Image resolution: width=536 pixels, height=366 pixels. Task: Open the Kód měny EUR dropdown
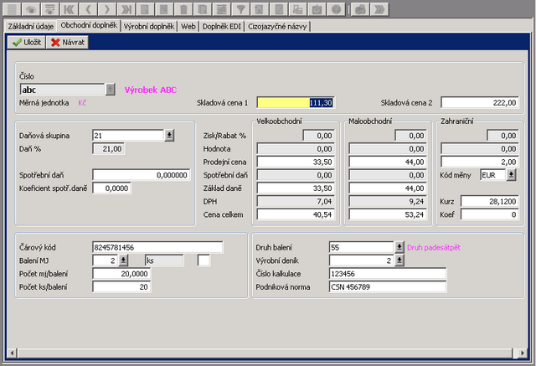click(x=511, y=175)
